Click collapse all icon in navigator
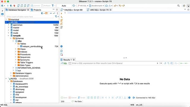The height and width of the screenshot is (107, 190). pyautogui.click(x=51, y=13)
